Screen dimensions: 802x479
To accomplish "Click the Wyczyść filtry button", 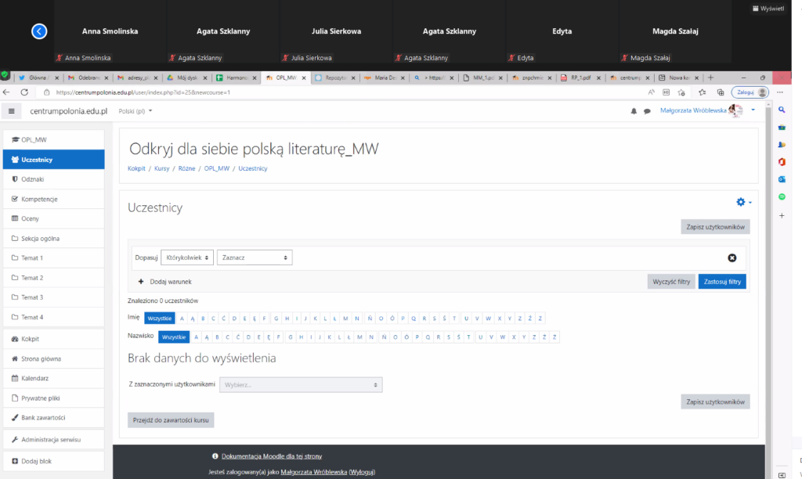I will tap(670, 282).
